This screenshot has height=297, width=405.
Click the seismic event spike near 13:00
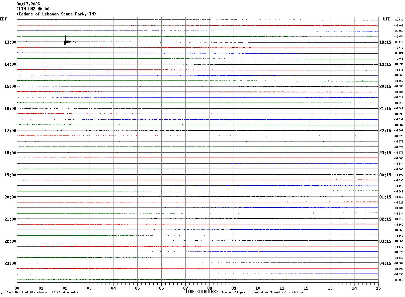[66, 41]
